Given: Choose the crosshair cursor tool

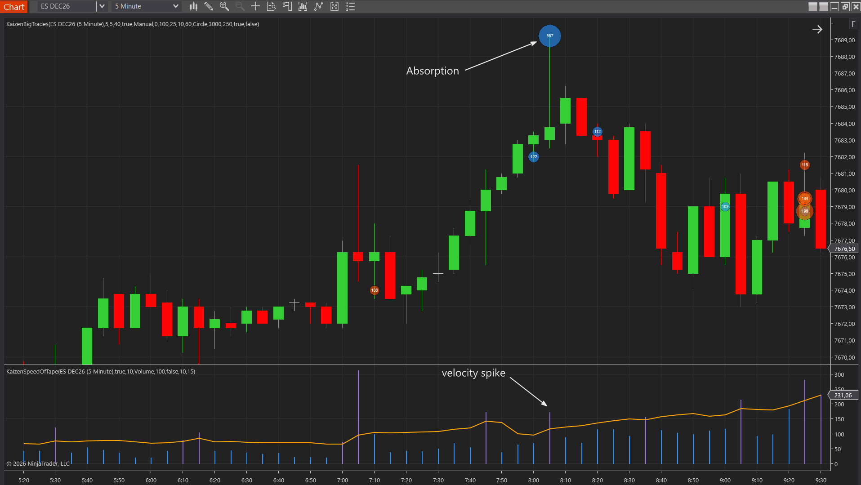Looking at the screenshot, I should tap(255, 6).
